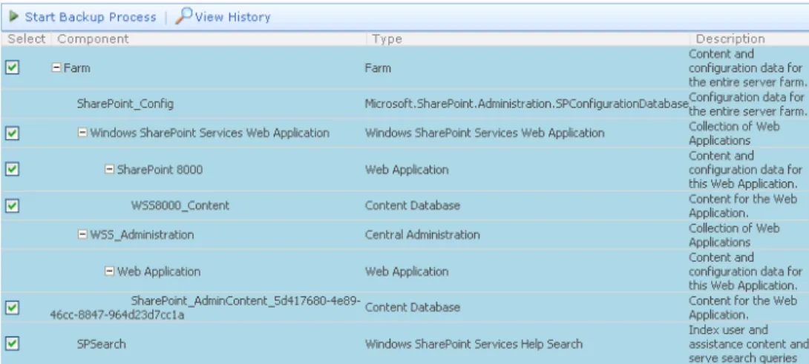The height and width of the screenshot is (364, 809).
Task: Toggle the SPSearch checkbox
Action: tap(13, 343)
